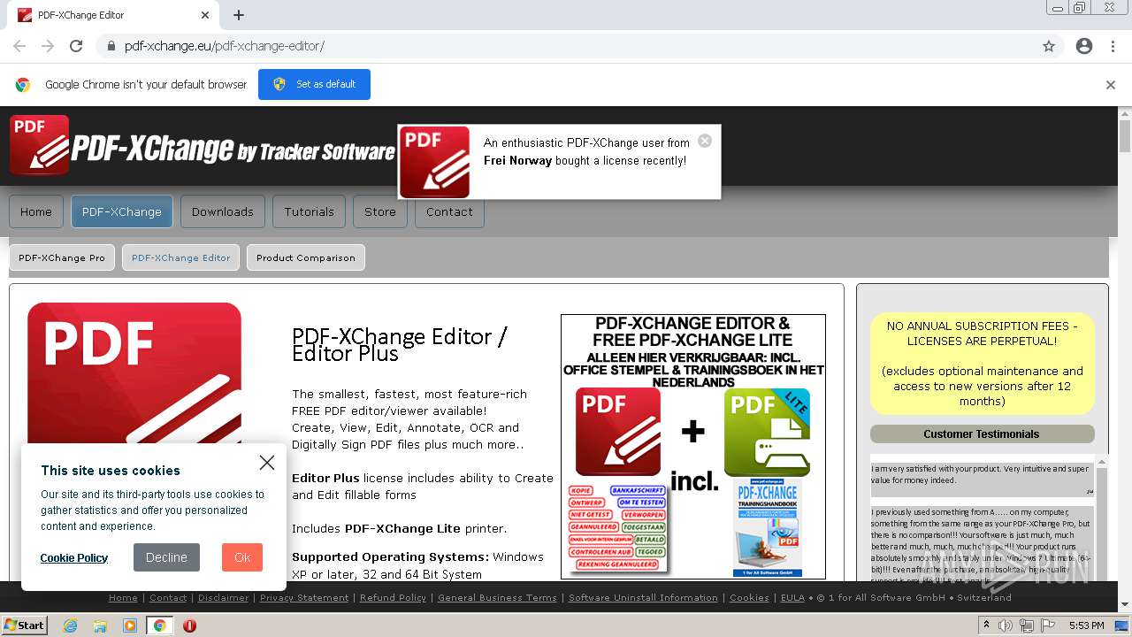Open the Windows Start menu
1132x637 pixels.
(24, 625)
